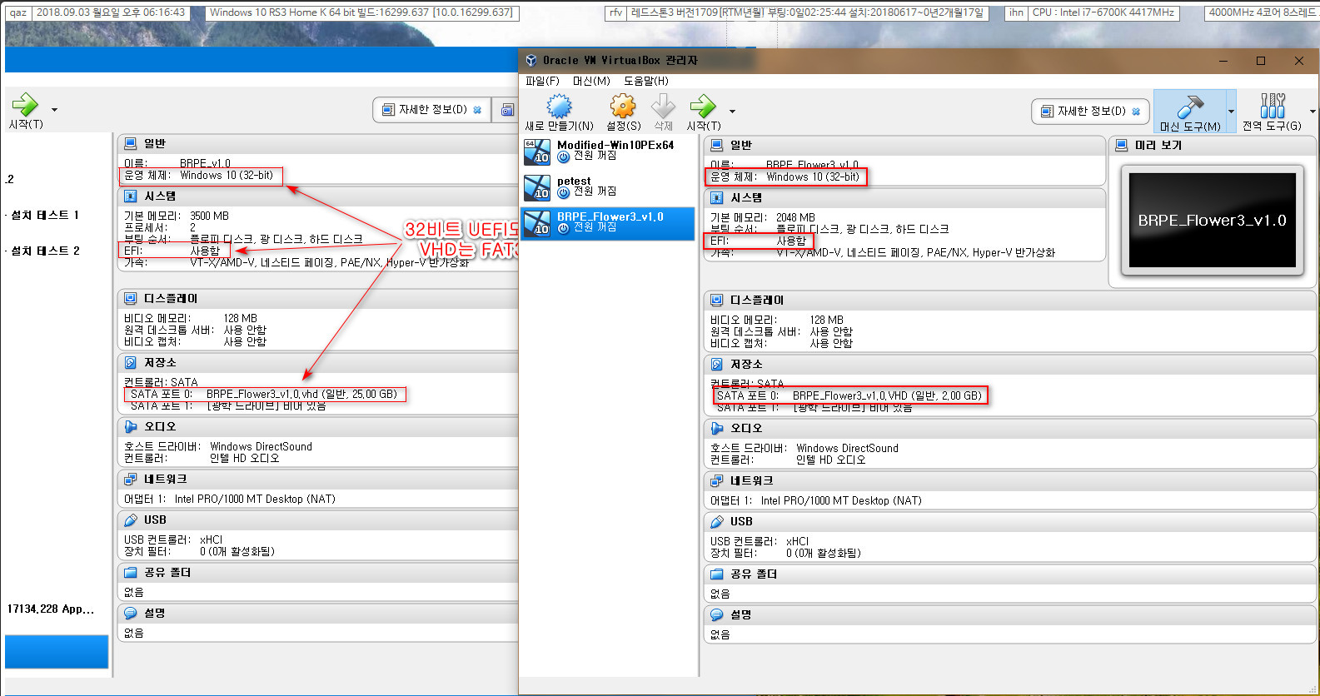The height and width of the screenshot is (696, 1320).
Task: Open the Help (도움말) menu
Action: pyautogui.click(x=646, y=81)
